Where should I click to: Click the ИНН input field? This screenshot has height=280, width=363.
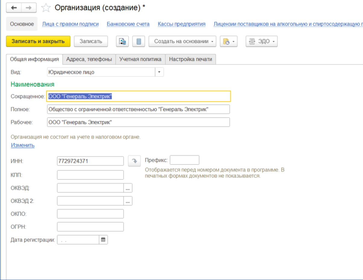[90, 161]
